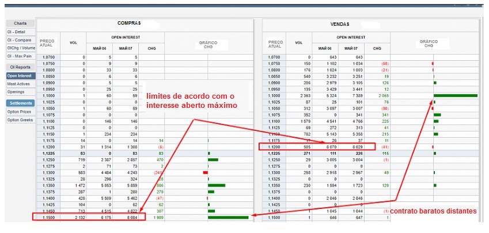Open the Most Actives report
This screenshot has height=233, width=489.
[x=18, y=84]
